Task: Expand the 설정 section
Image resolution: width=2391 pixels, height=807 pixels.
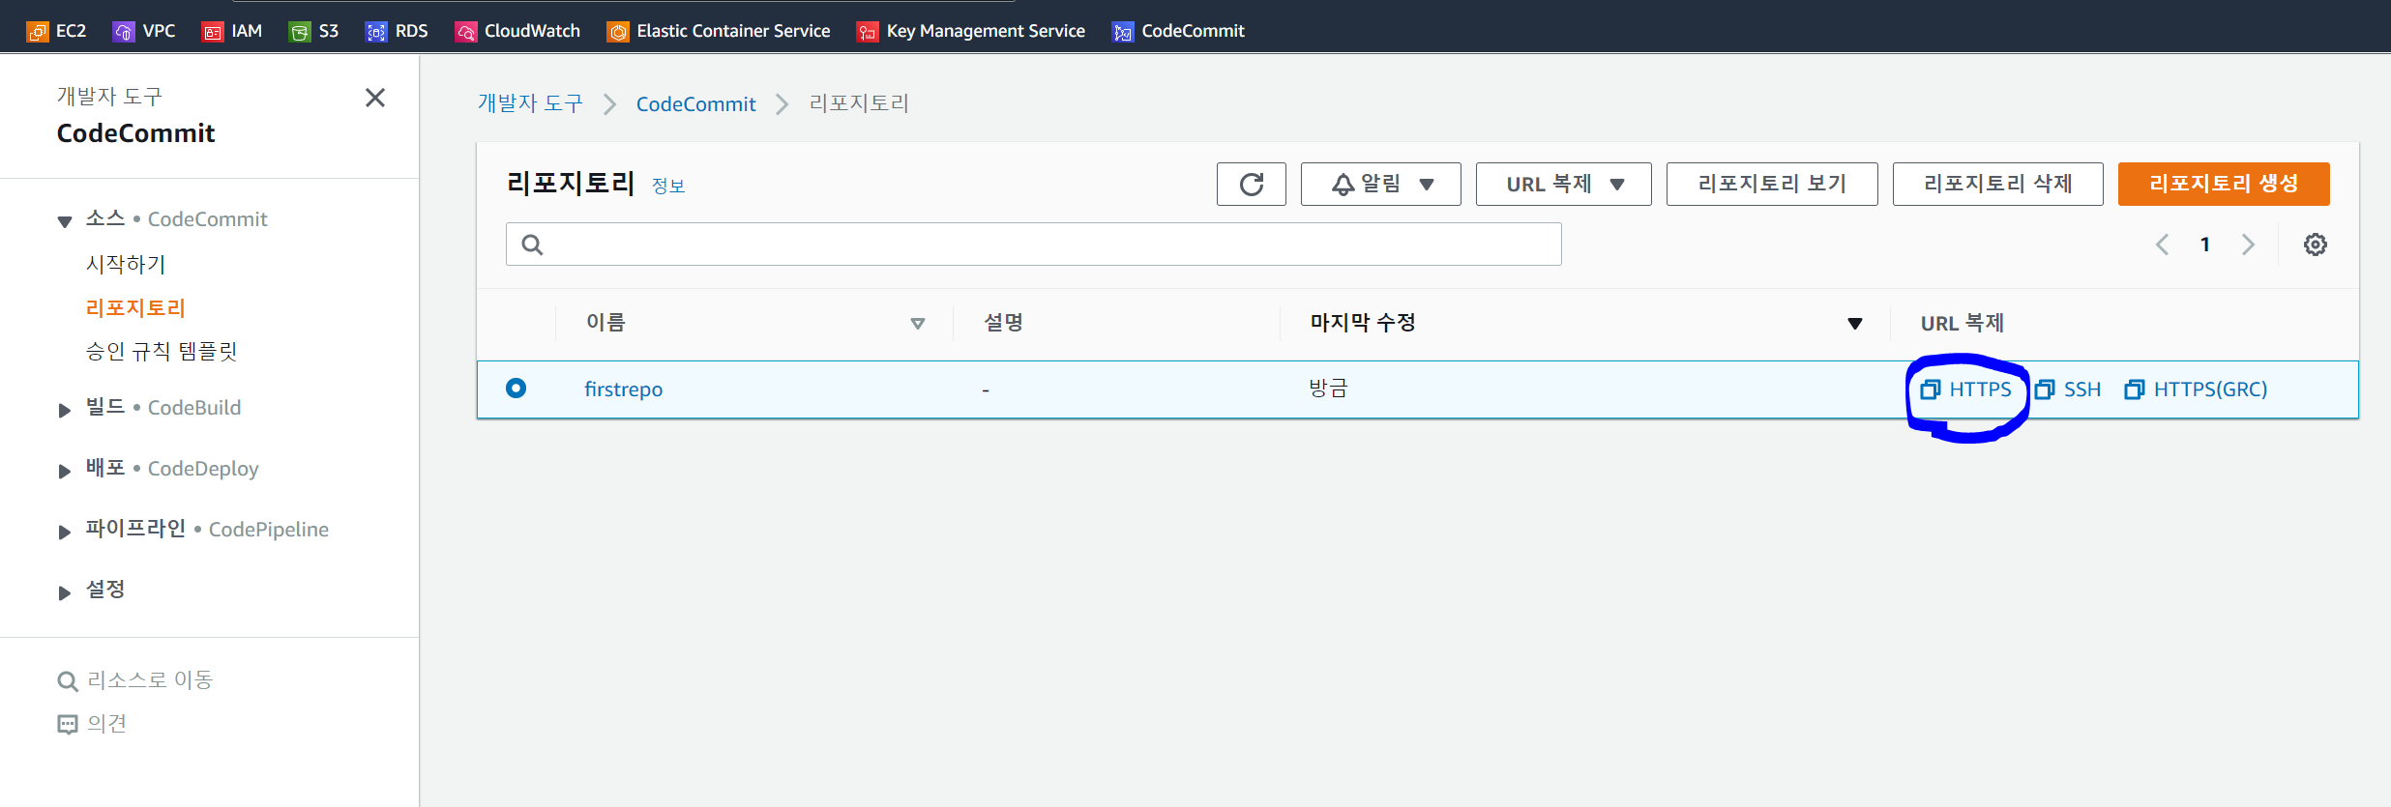Action: click(x=65, y=592)
